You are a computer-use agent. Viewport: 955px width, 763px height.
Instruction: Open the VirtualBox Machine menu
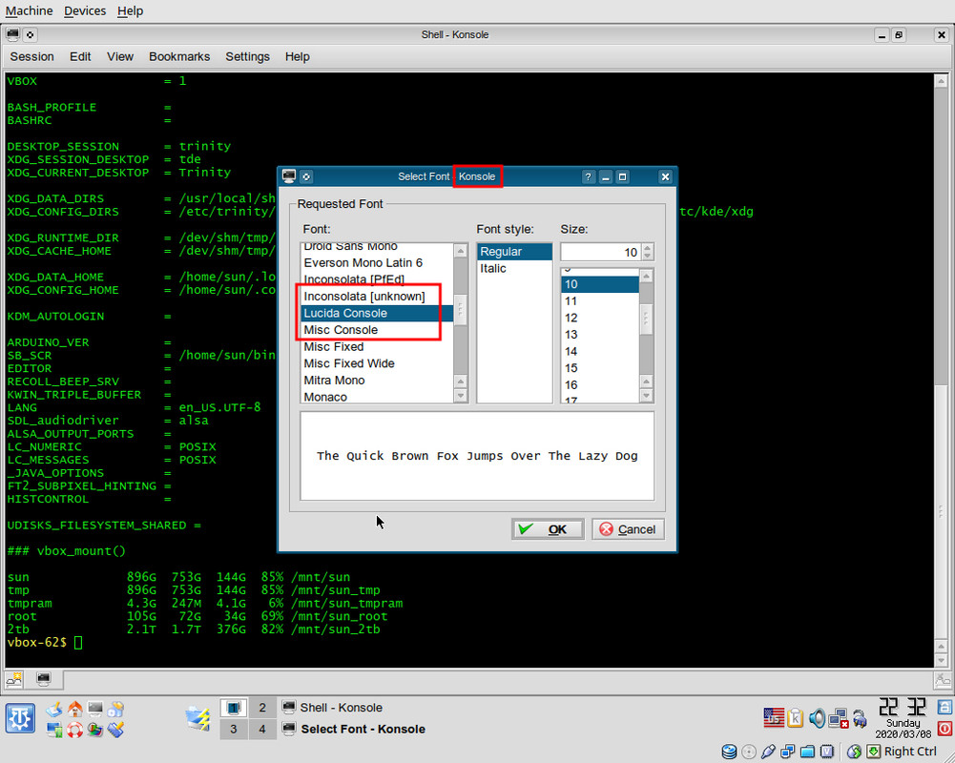(30, 10)
